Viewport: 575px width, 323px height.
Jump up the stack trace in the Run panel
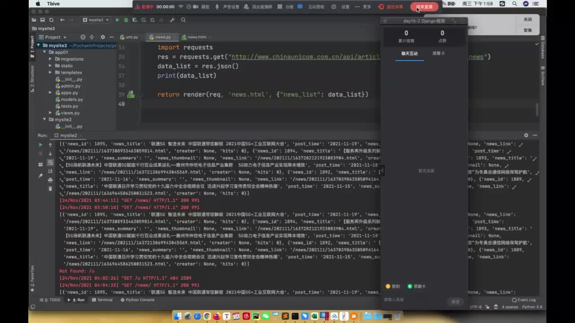(50, 145)
